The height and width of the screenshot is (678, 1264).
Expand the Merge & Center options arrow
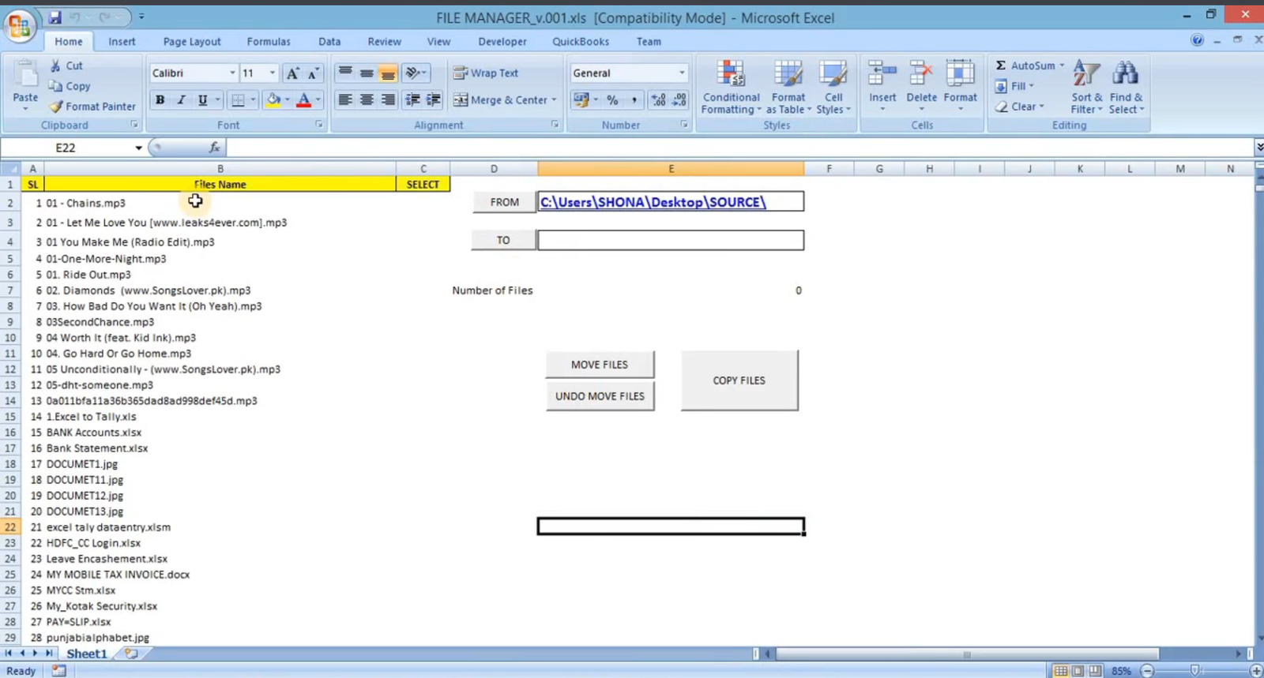[x=554, y=100]
